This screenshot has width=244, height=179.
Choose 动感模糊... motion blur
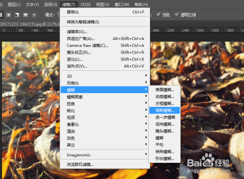164,97
